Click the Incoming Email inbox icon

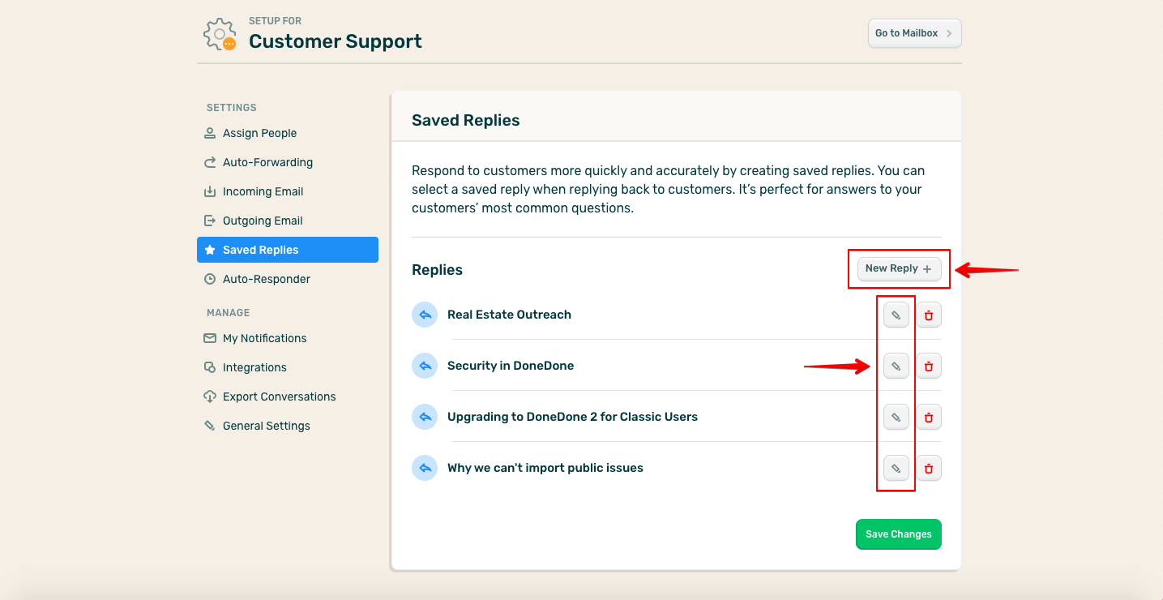tap(210, 191)
